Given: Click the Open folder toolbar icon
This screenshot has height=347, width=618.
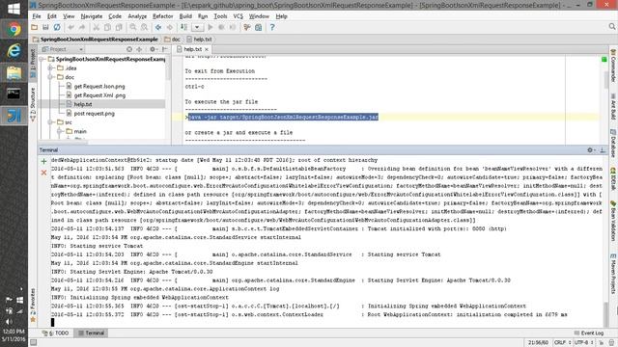Looking at the screenshot, I should [x=35, y=27].
